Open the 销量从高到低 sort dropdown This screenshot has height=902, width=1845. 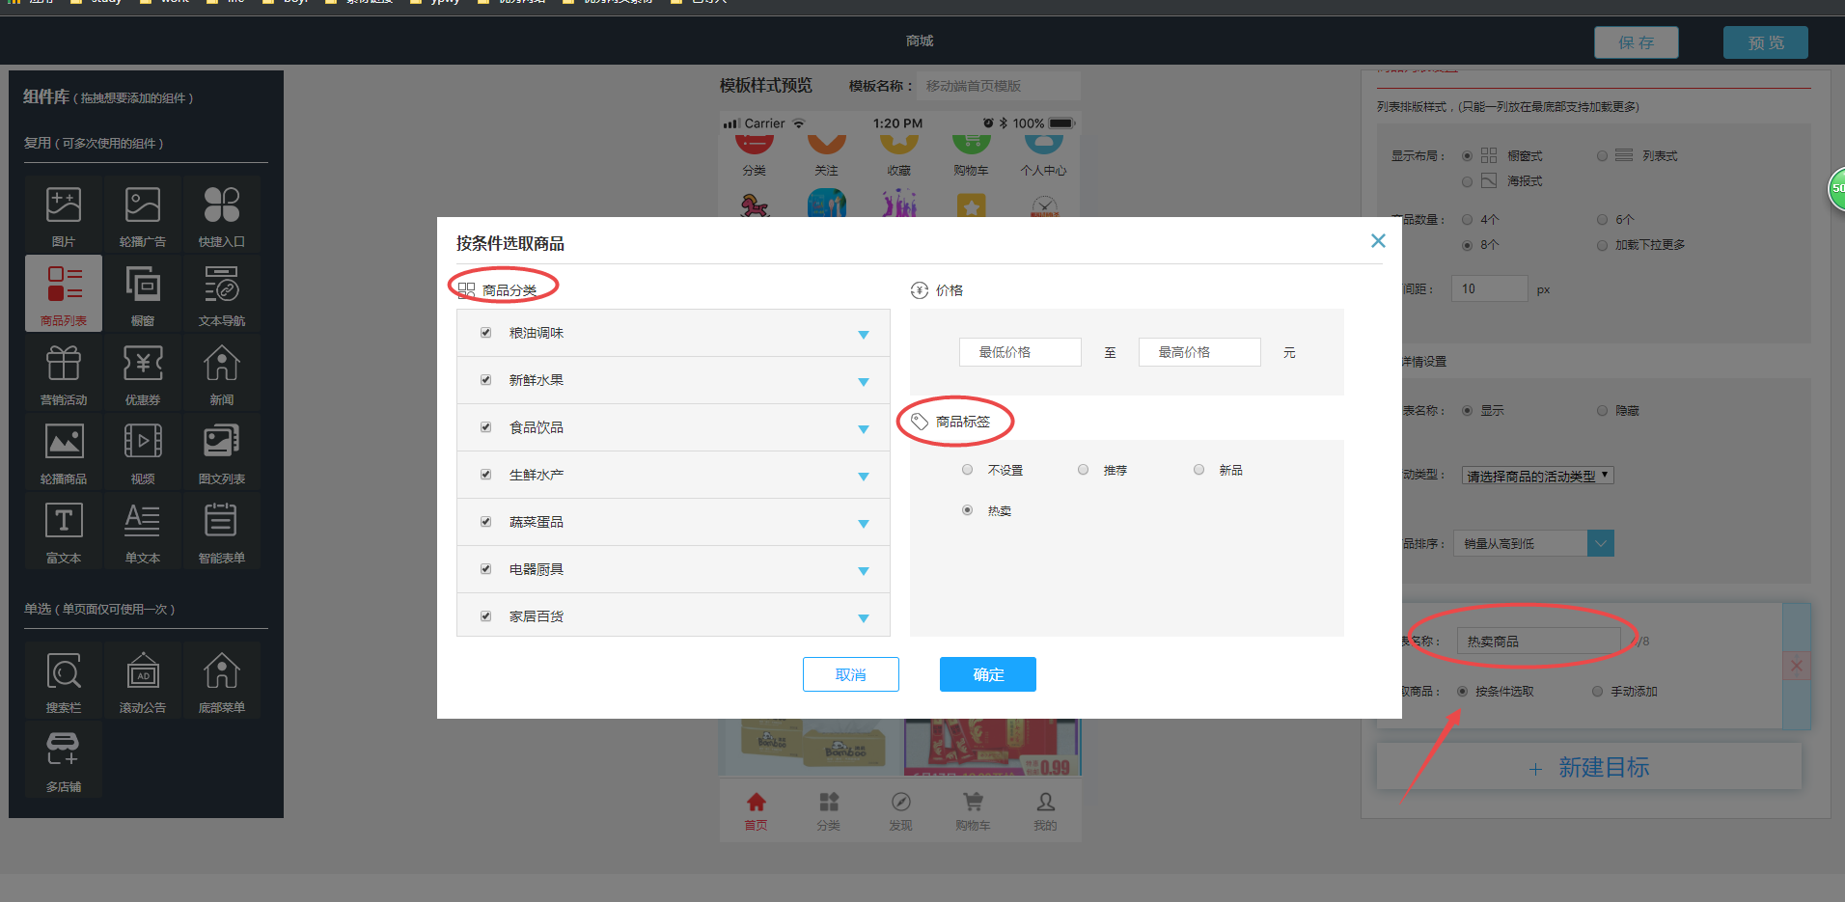[x=1600, y=544]
